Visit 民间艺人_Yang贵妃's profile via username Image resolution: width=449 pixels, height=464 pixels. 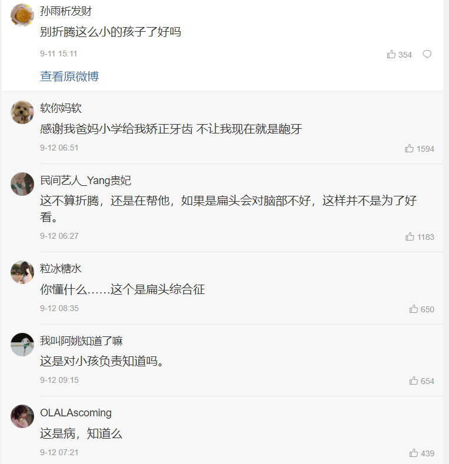click(85, 181)
